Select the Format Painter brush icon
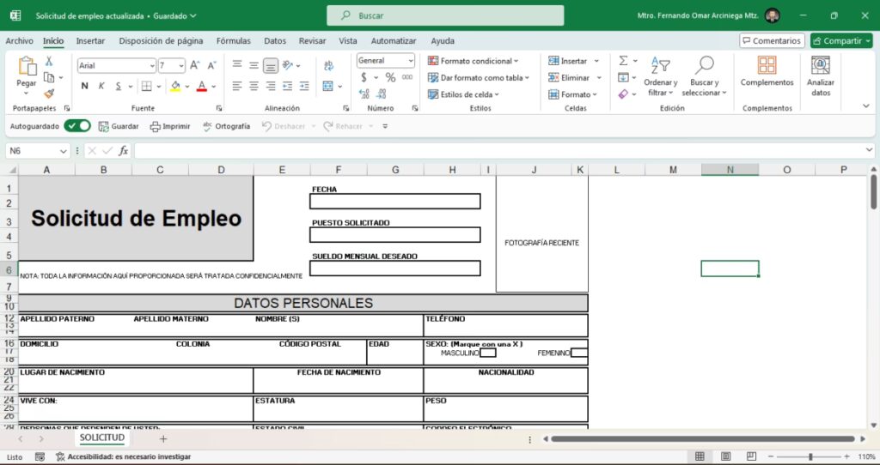This screenshot has width=880, height=465. (49, 94)
